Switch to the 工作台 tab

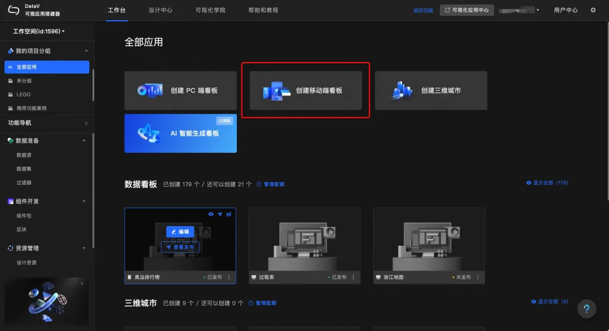[117, 10]
